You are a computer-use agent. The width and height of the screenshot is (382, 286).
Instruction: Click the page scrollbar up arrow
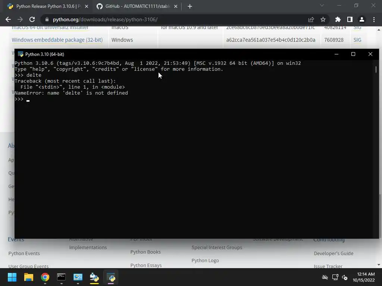point(379,30)
